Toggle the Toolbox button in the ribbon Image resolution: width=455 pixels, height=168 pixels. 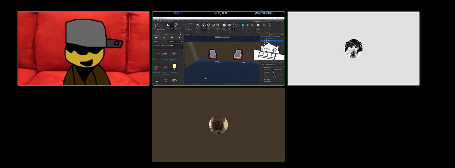tap(204, 26)
